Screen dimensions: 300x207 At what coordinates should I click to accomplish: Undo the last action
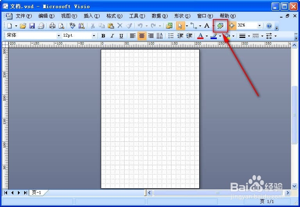140,26
